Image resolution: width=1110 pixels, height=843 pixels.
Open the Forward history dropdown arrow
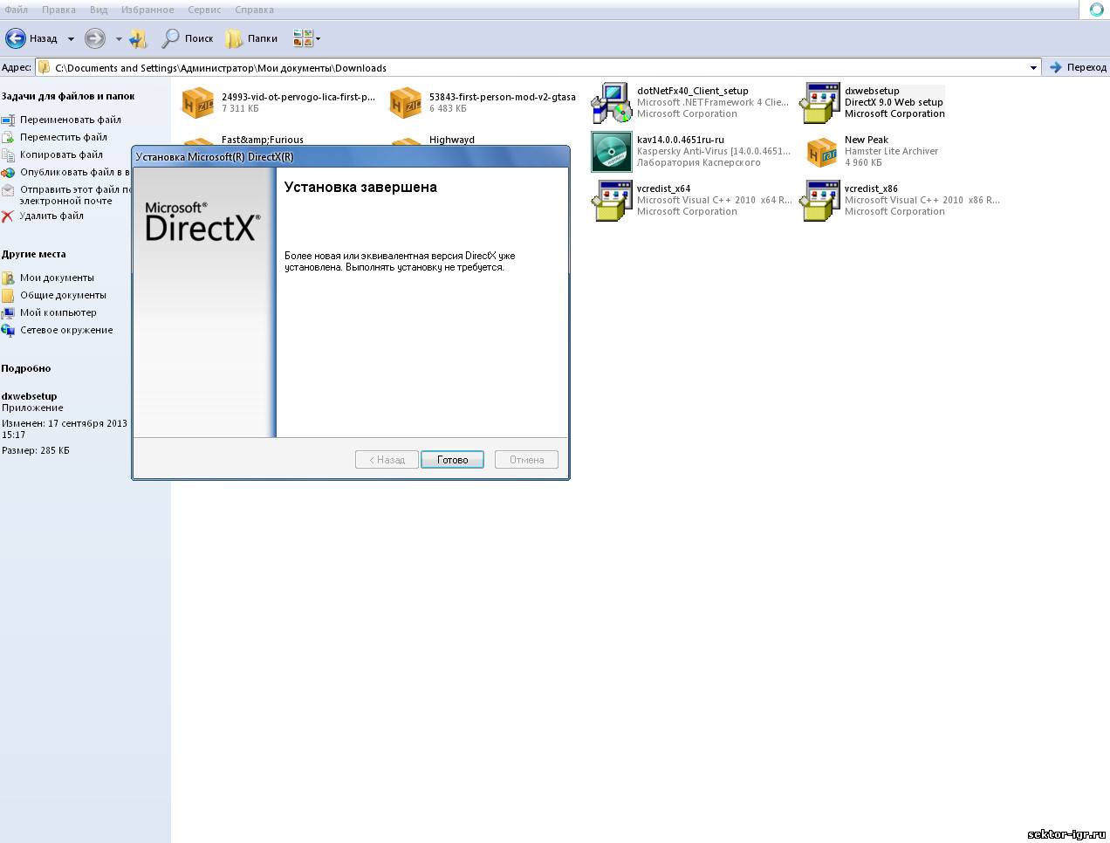pos(119,39)
